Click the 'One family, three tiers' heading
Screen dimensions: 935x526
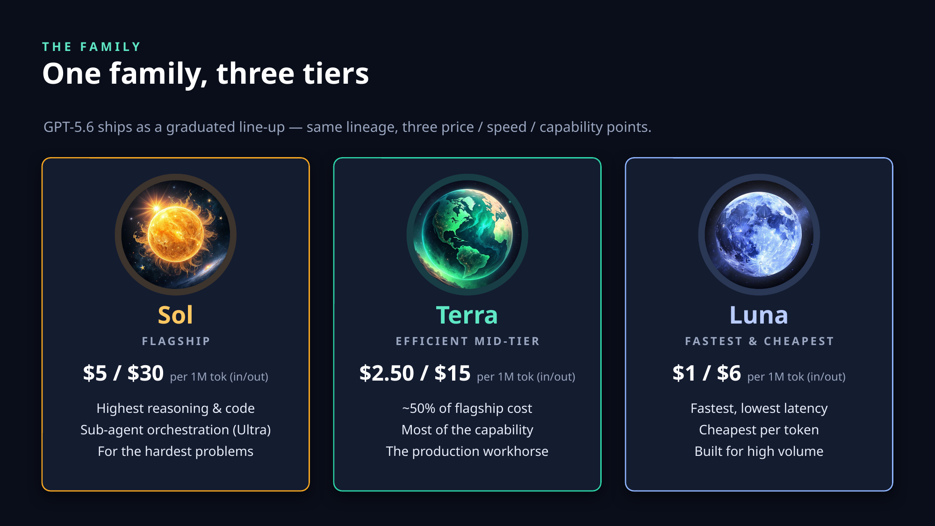click(x=206, y=74)
